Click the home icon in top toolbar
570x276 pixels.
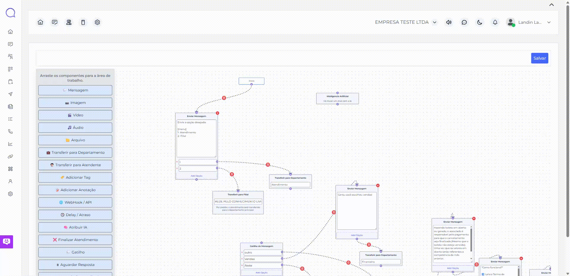[x=40, y=22]
